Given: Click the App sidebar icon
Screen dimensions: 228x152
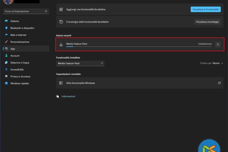Looking at the screenshot, I should pyautogui.click(x=6, y=49).
